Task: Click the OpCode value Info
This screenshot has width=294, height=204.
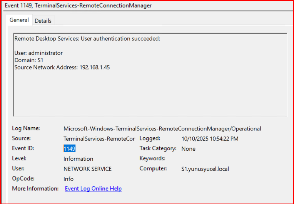Action: (68, 179)
